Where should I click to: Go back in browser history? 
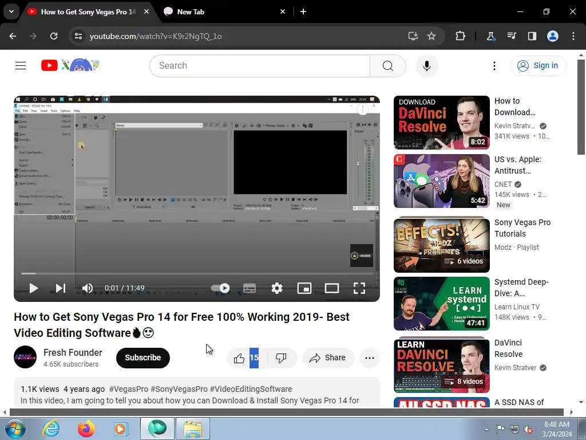13,36
